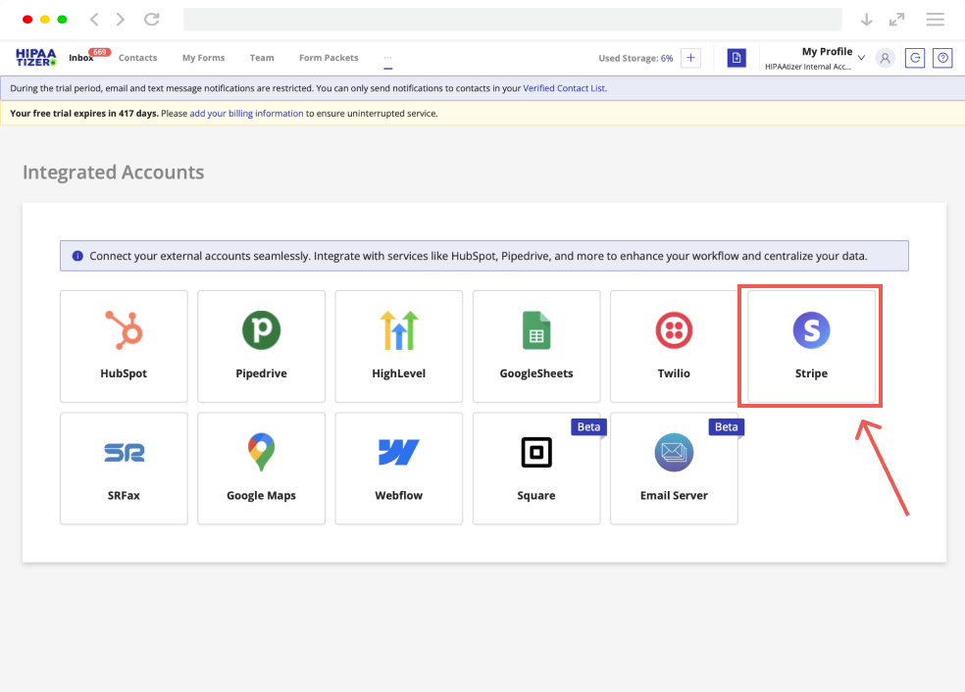Add more storage with plus icon
Viewport: 965px width, 692px height.
click(690, 58)
